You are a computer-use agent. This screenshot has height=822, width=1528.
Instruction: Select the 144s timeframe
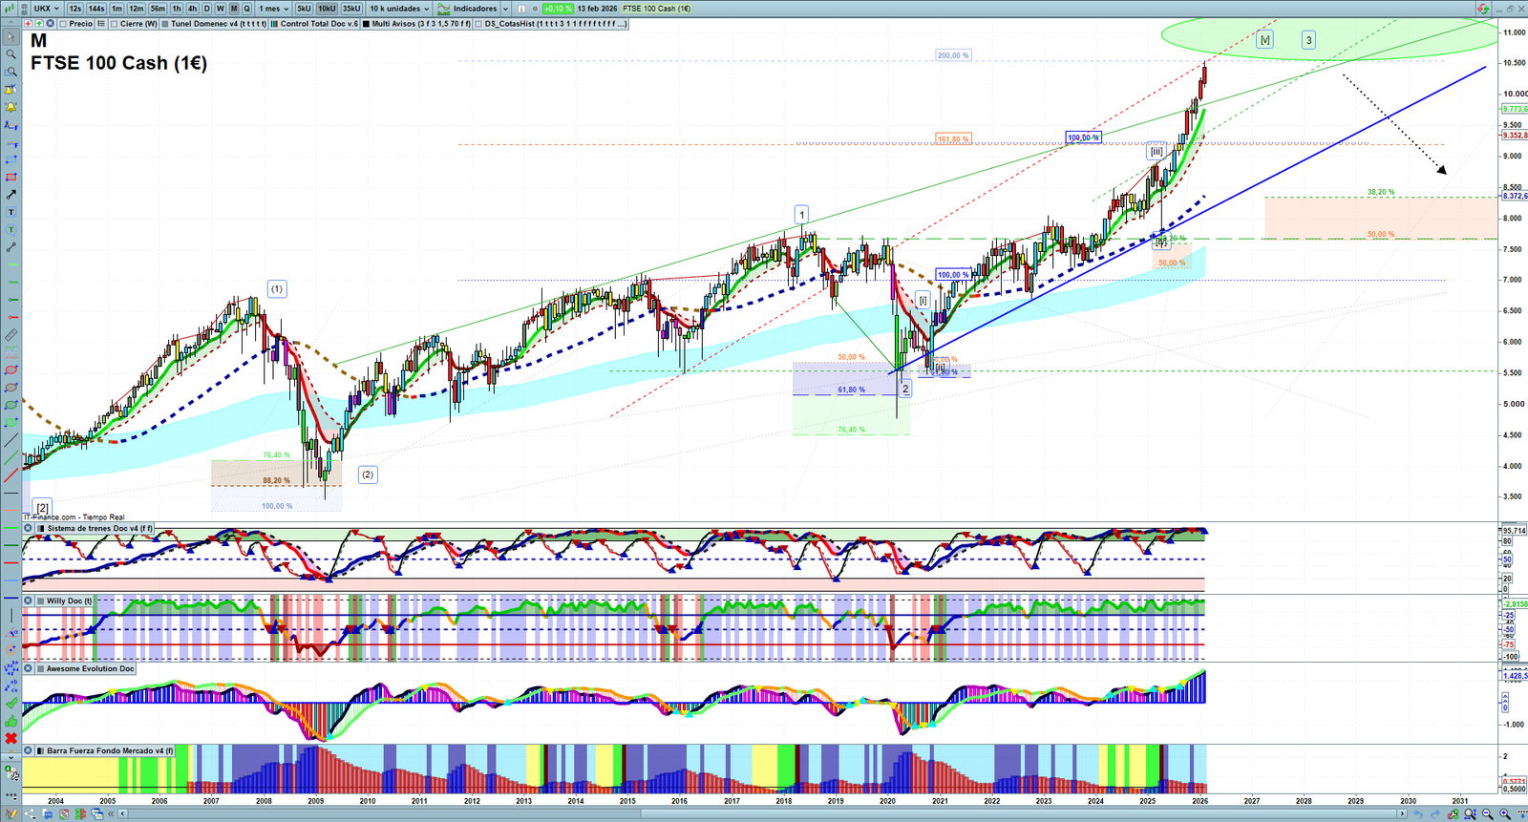click(x=96, y=9)
